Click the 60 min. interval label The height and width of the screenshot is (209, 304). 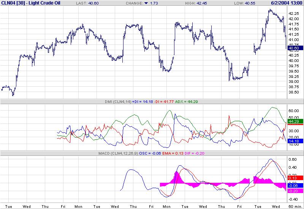point(296,206)
